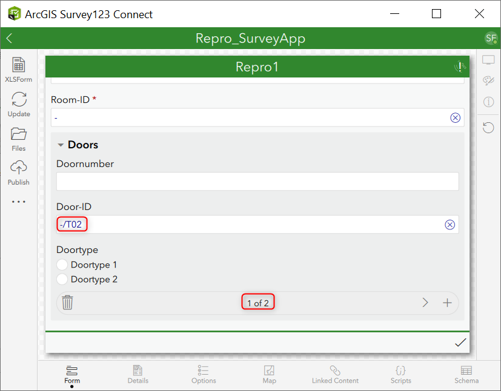Advance to next repeat record with right arrow

point(425,302)
